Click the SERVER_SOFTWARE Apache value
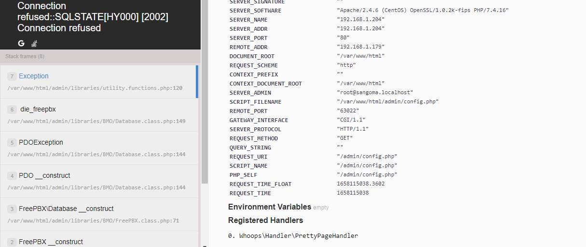The image size is (586, 247). 422,11
